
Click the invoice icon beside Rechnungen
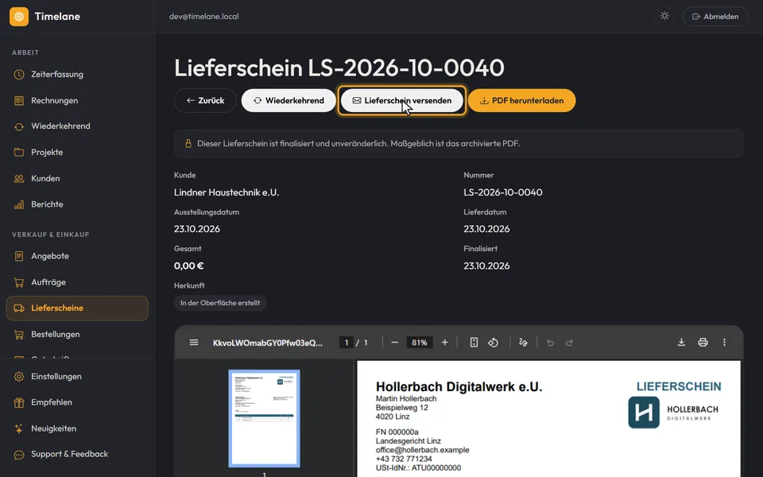tap(19, 100)
